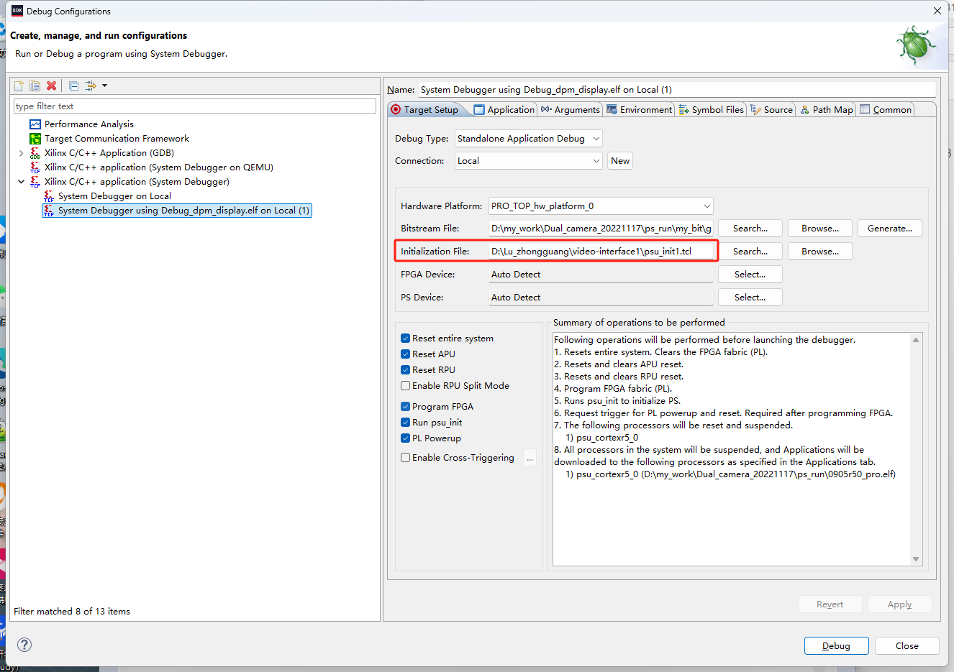Click in the Name text field
Viewport: 954px width, 672px height.
click(677, 90)
